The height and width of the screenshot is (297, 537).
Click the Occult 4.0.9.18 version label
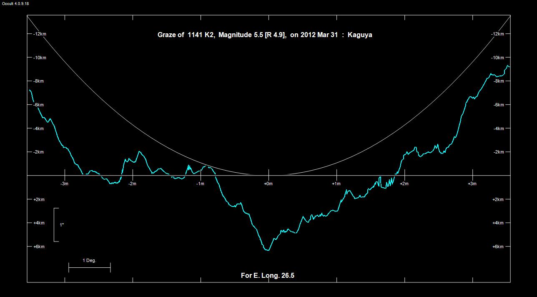click(15, 3)
